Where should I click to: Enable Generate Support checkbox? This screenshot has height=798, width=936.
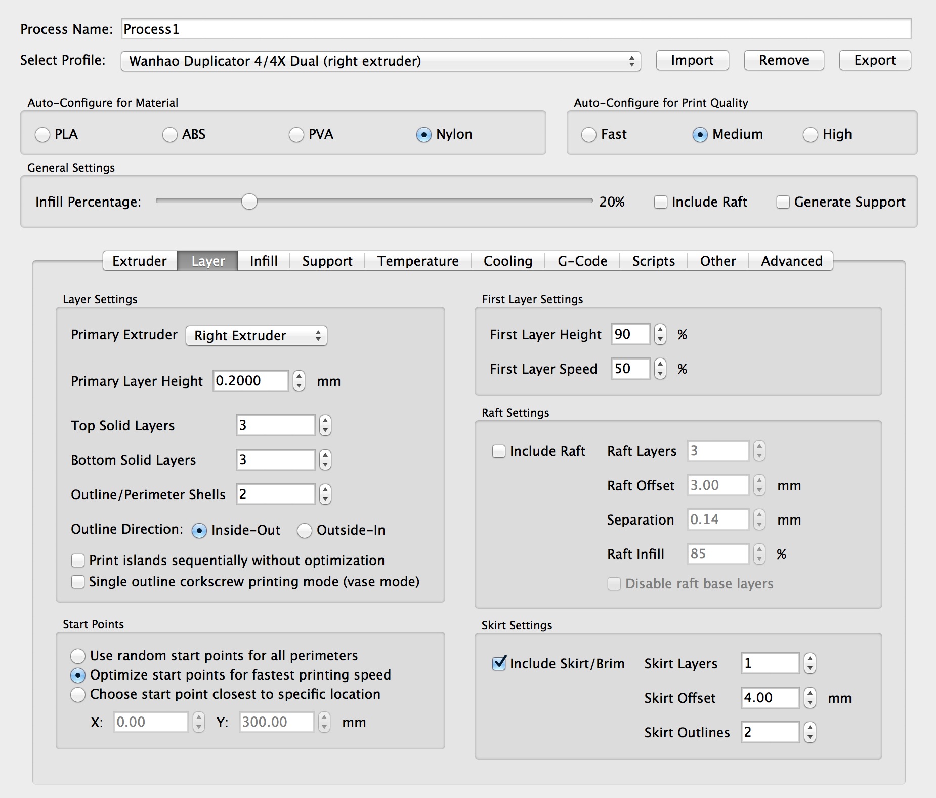click(783, 202)
